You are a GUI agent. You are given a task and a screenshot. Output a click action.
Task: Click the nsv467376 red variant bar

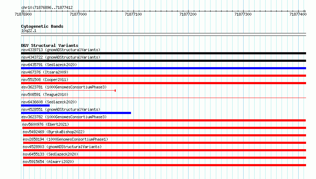pos(163,76)
